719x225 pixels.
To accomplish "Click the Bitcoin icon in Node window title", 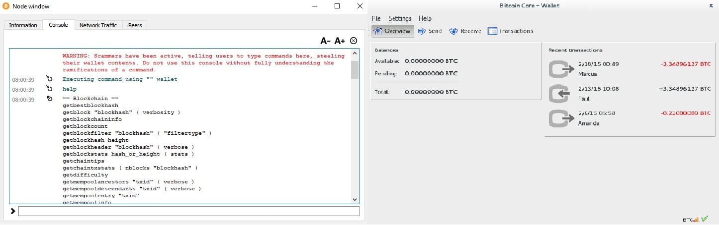I will click(6, 6).
